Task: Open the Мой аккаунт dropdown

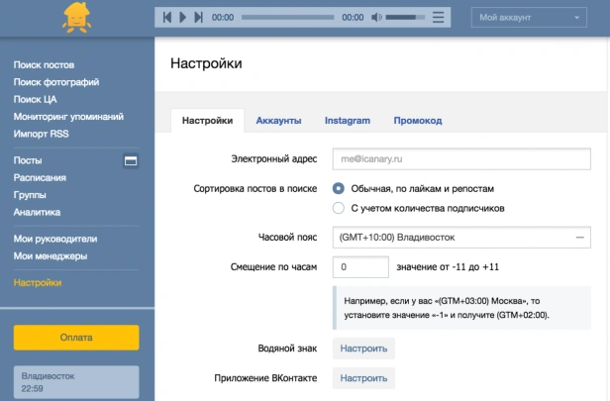Action: [x=529, y=18]
